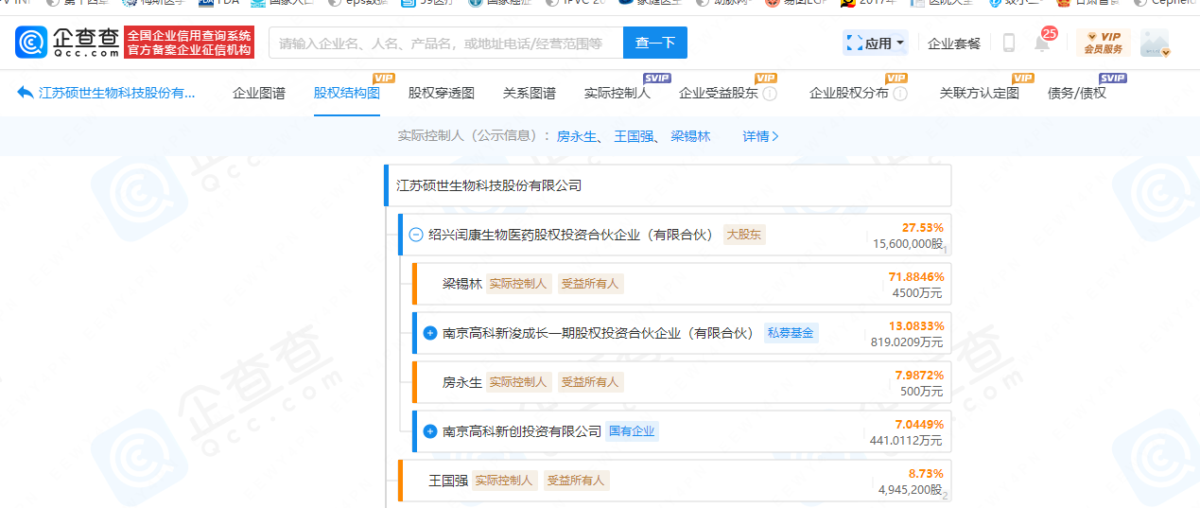Screen dimensions: 1200x508
Task: Open the 企业股权分布 tab
Action: pos(849,93)
